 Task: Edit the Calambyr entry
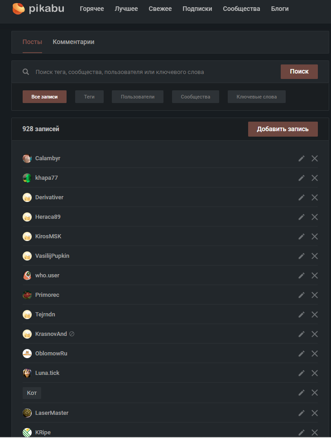point(301,158)
